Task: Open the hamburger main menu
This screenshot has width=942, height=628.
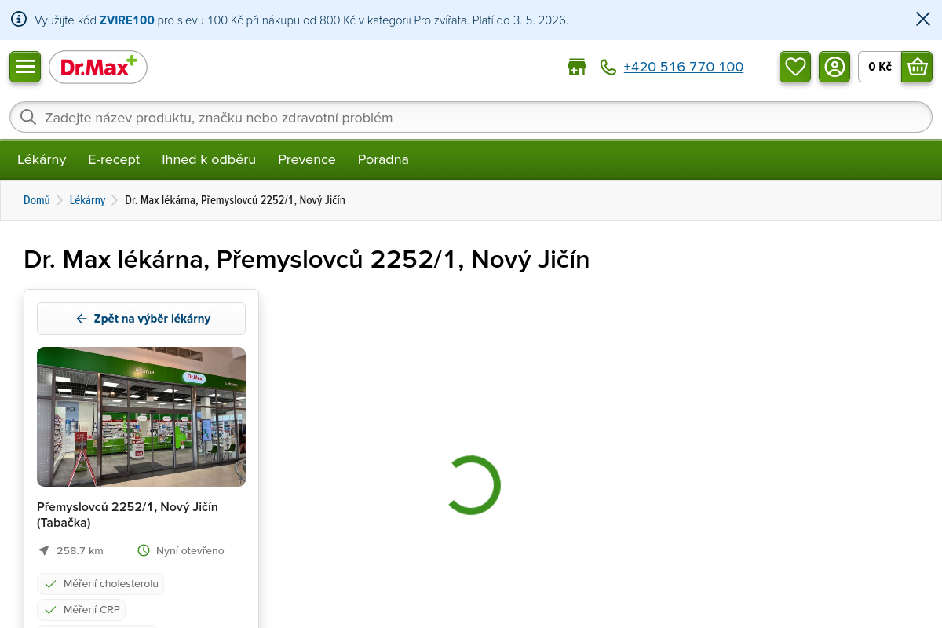Action: click(25, 67)
